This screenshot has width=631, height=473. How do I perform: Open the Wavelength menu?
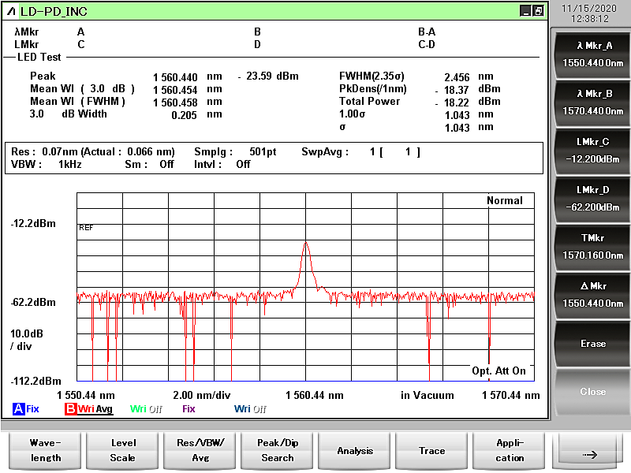(x=45, y=450)
